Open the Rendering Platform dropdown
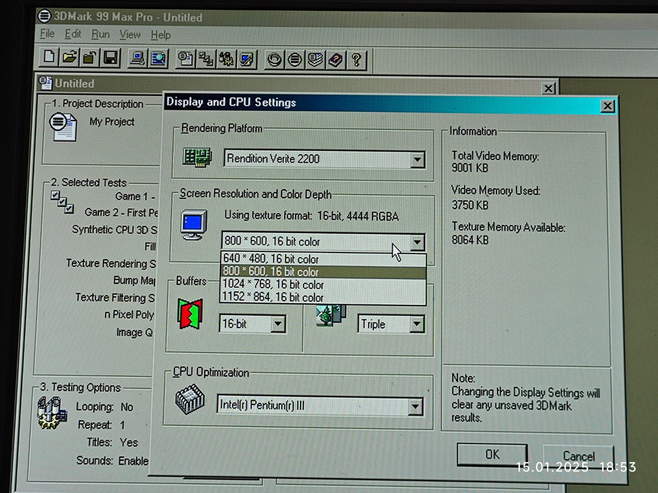The width and height of the screenshot is (658, 493). coord(417,160)
